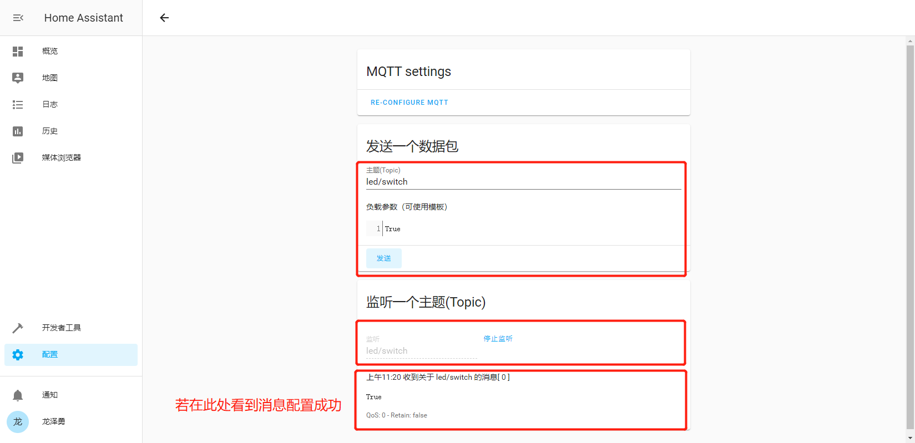Click the 发送一个数据包 heading
Image resolution: width=915 pixels, height=443 pixels.
pyautogui.click(x=412, y=146)
